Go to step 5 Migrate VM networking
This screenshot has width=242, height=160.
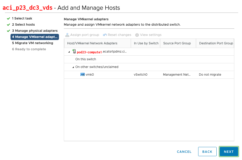33,43
